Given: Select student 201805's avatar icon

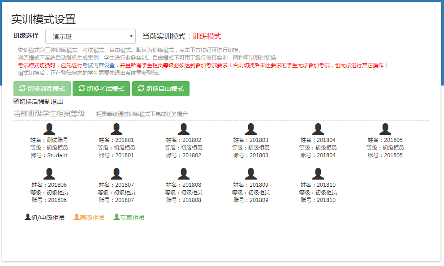Looking at the screenshot, I should (385, 129).
